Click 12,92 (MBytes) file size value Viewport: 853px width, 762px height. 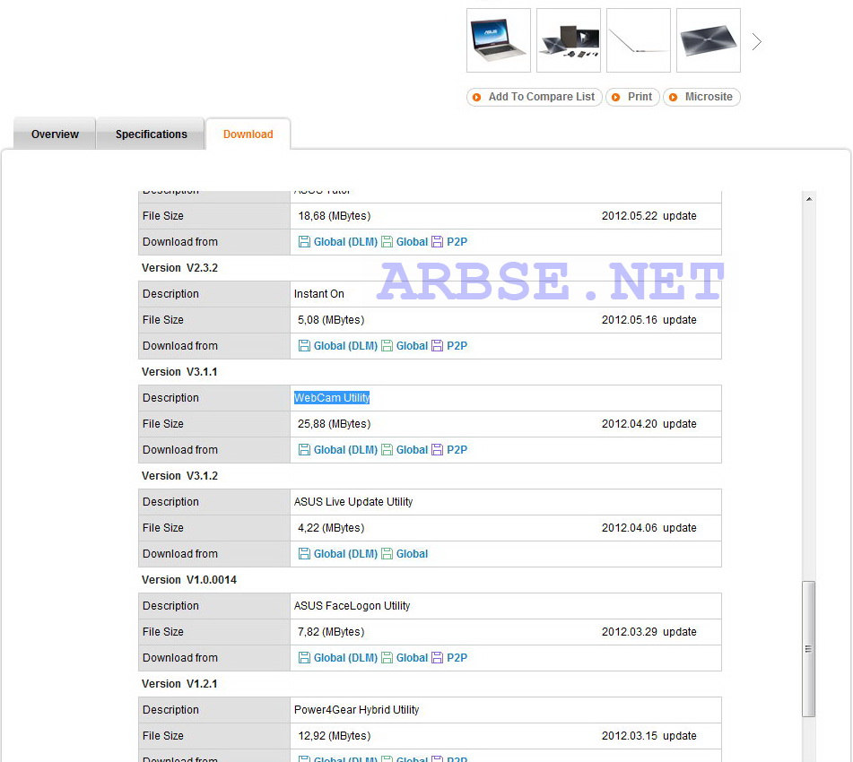click(334, 735)
